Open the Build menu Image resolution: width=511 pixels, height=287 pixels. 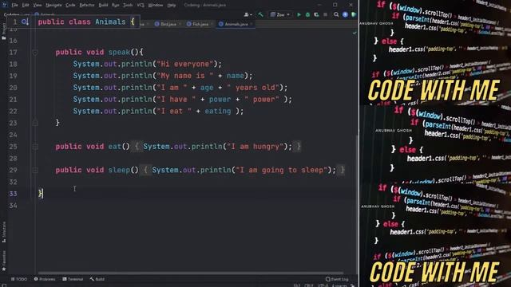(103, 5)
